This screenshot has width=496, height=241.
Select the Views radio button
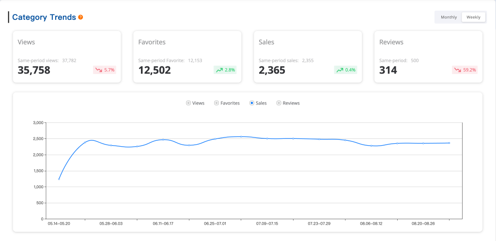(x=188, y=103)
